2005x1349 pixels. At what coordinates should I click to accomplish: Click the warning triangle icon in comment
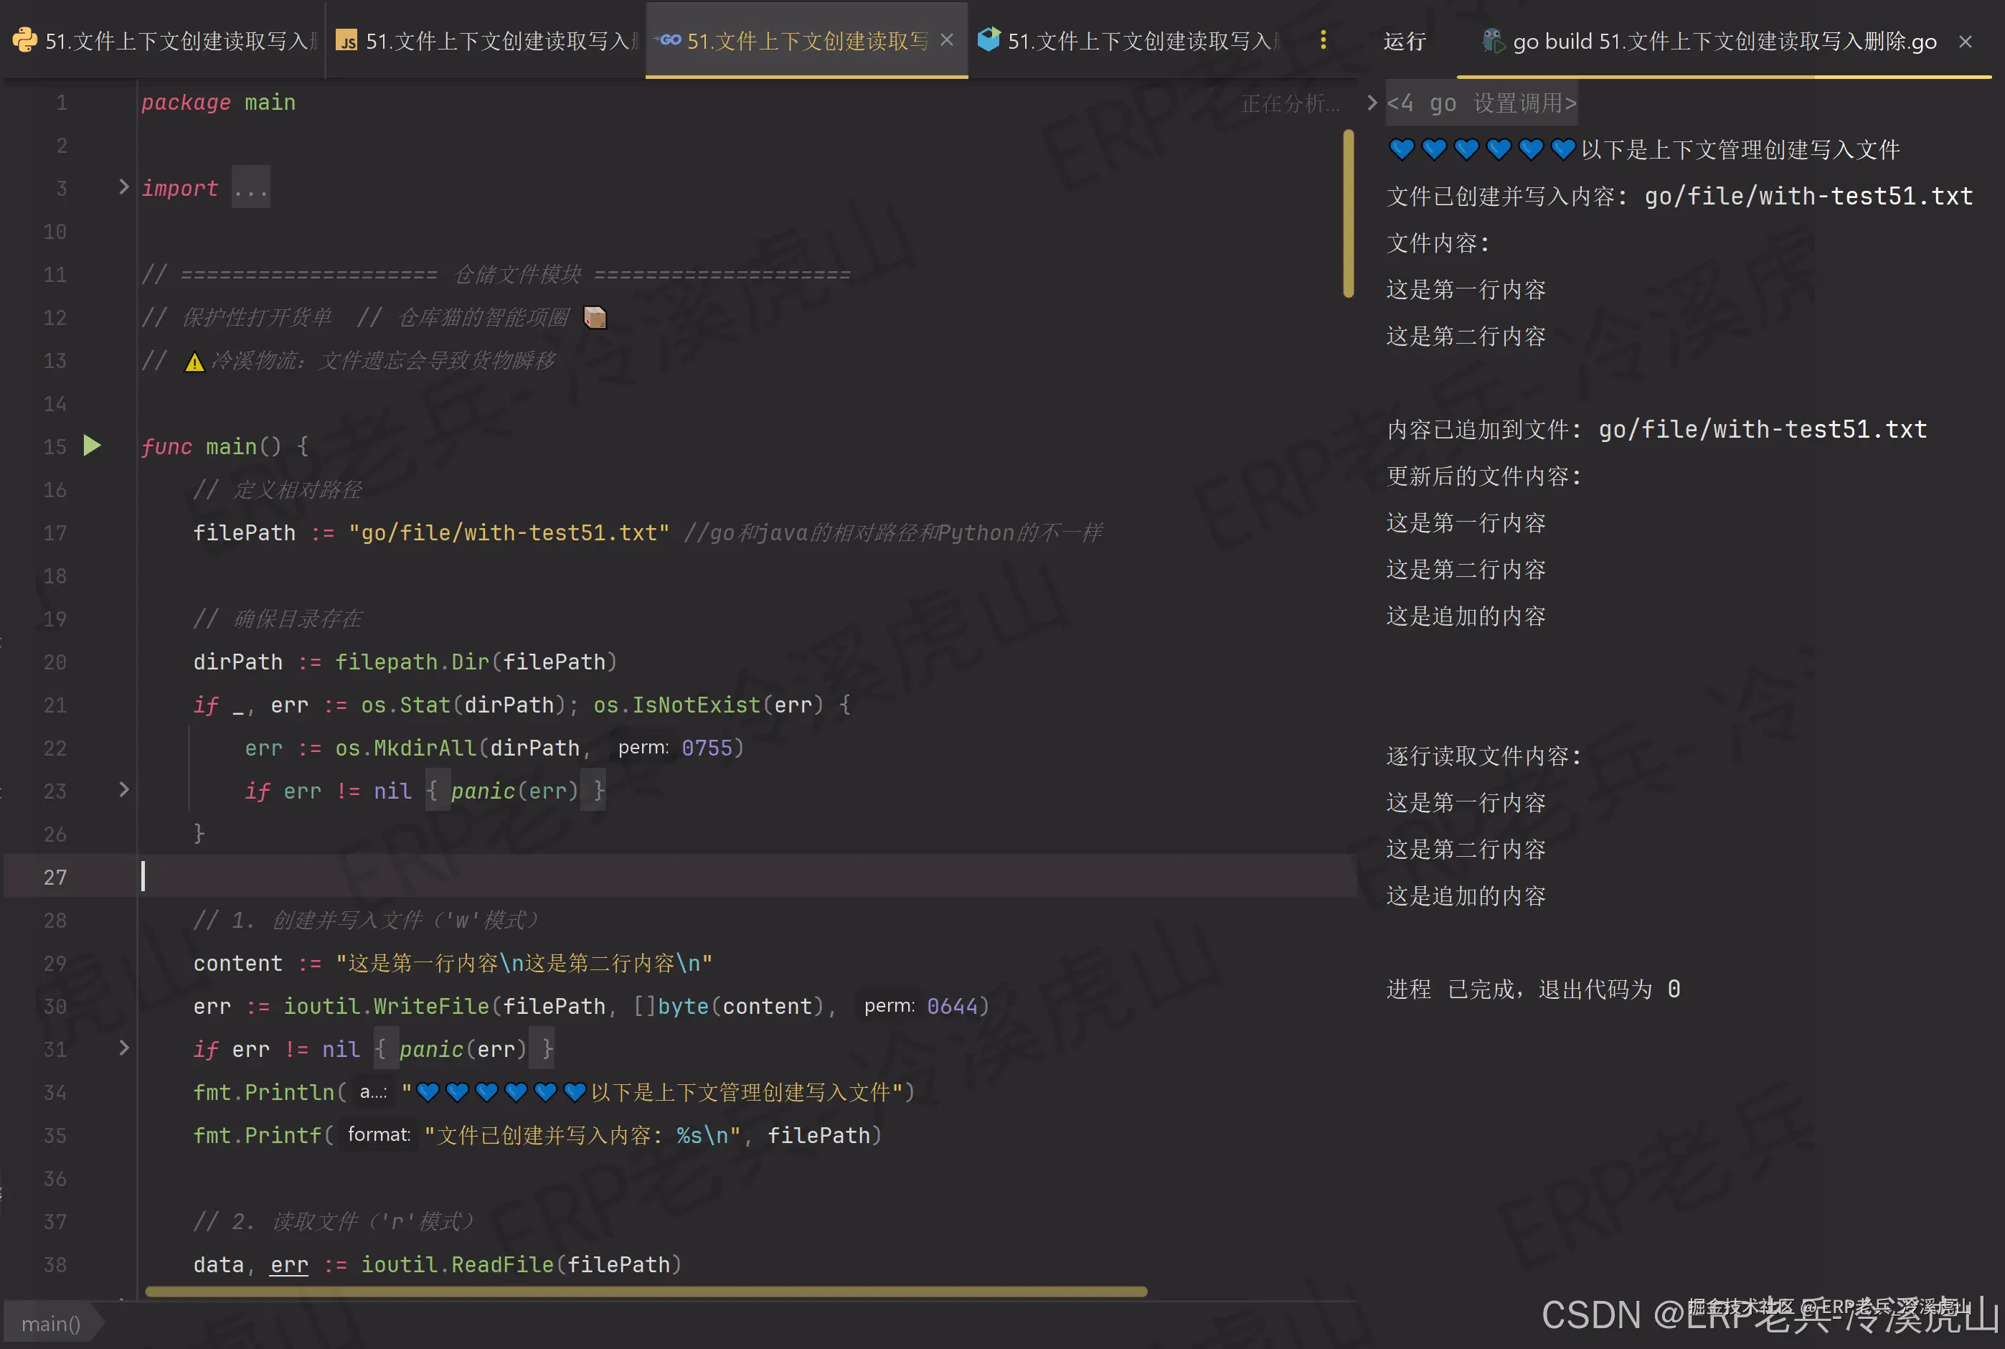coord(195,362)
